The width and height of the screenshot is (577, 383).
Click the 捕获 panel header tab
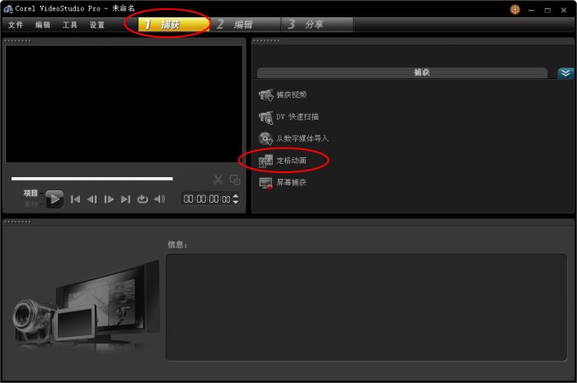402,72
